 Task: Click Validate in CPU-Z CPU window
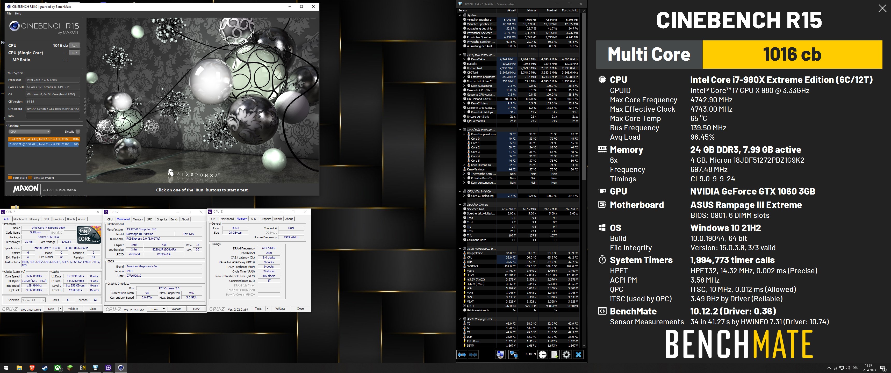pyautogui.click(x=73, y=309)
